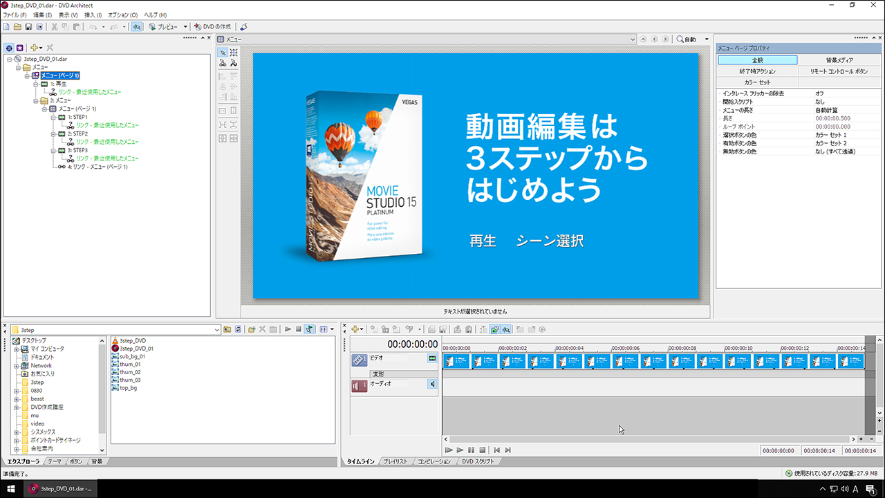This screenshot has width=885, height=498.
Task: Click the timeline go to end button
Action: click(507, 450)
